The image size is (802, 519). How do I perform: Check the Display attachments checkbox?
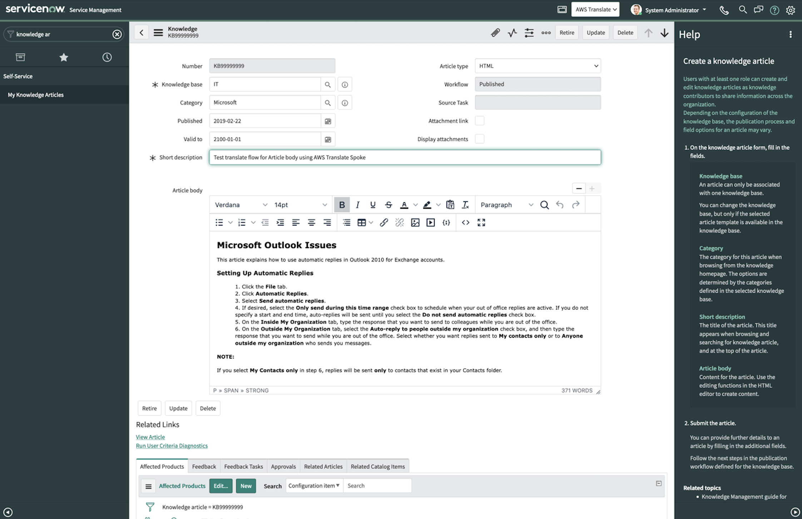coord(480,139)
